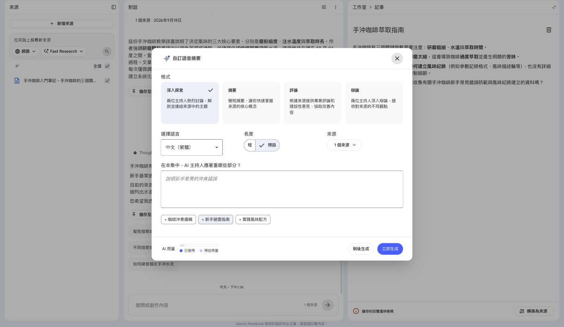The height and width of the screenshot is (327, 564).
Task: Toggle the 全選 checkbox
Action: pos(107,66)
